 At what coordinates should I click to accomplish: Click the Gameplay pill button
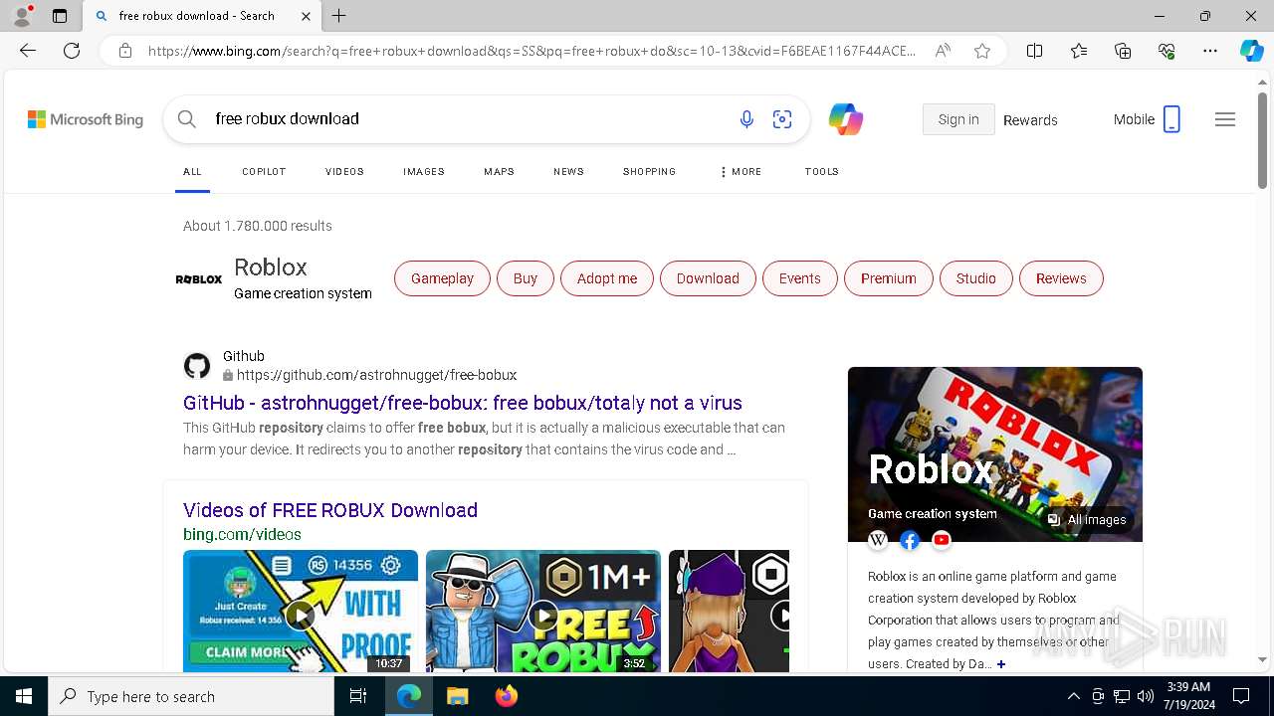tap(442, 278)
